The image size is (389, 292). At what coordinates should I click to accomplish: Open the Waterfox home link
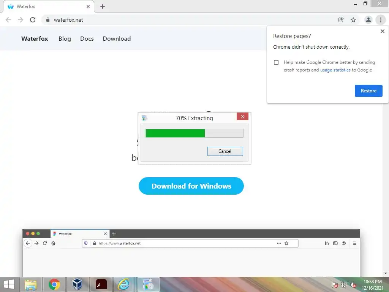(35, 39)
